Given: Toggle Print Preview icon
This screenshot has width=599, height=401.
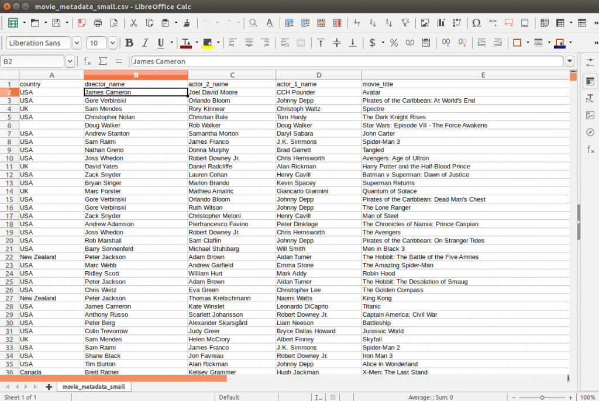Looking at the screenshot, I should tap(114, 23).
